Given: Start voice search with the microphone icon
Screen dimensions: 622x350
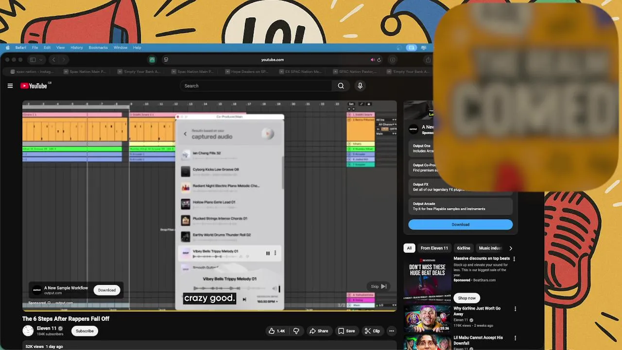Looking at the screenshot, I should click(360, 86).
